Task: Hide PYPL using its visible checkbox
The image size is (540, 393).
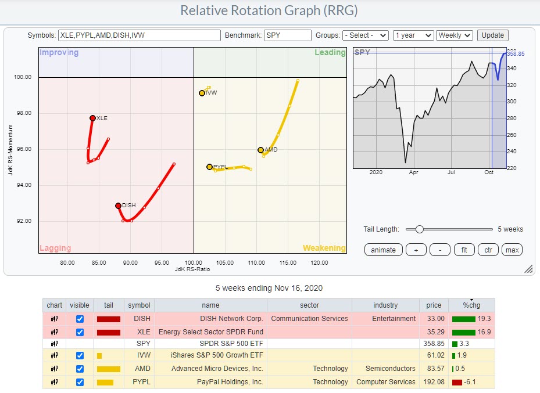Action: (80, 382)
